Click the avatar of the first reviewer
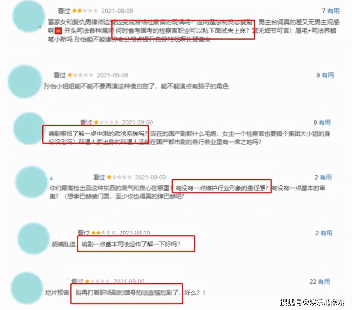The height and width of the screenshot is (310, 352). click(x=29, y=16)
